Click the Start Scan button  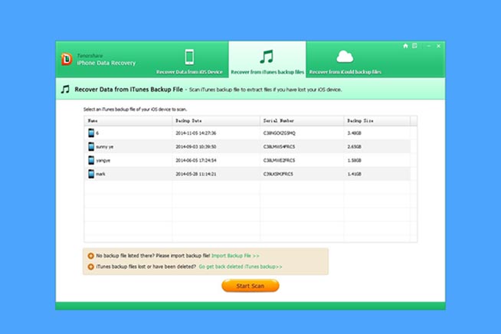[250, 286]
